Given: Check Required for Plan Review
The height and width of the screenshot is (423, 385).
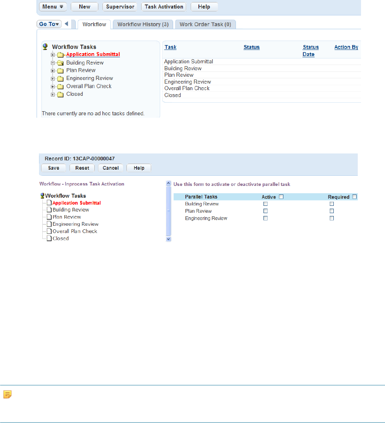Looking at the screenshot, I should (x=331, y=211).
